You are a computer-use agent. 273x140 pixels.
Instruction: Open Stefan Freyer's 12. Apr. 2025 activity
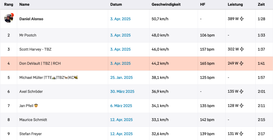coord(121,134)
